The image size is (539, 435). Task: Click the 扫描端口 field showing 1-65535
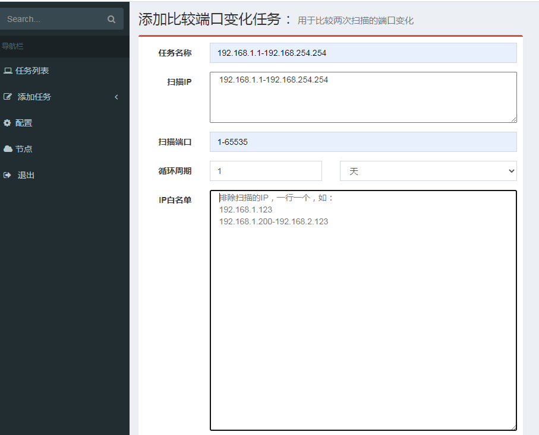tap(363, 142)
